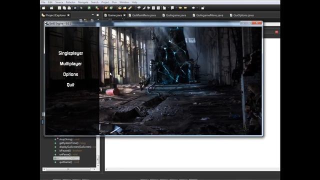Click the New Java Package icon
Image resolution: width=320 pixels, height=180 pixels.
point(106,8)
